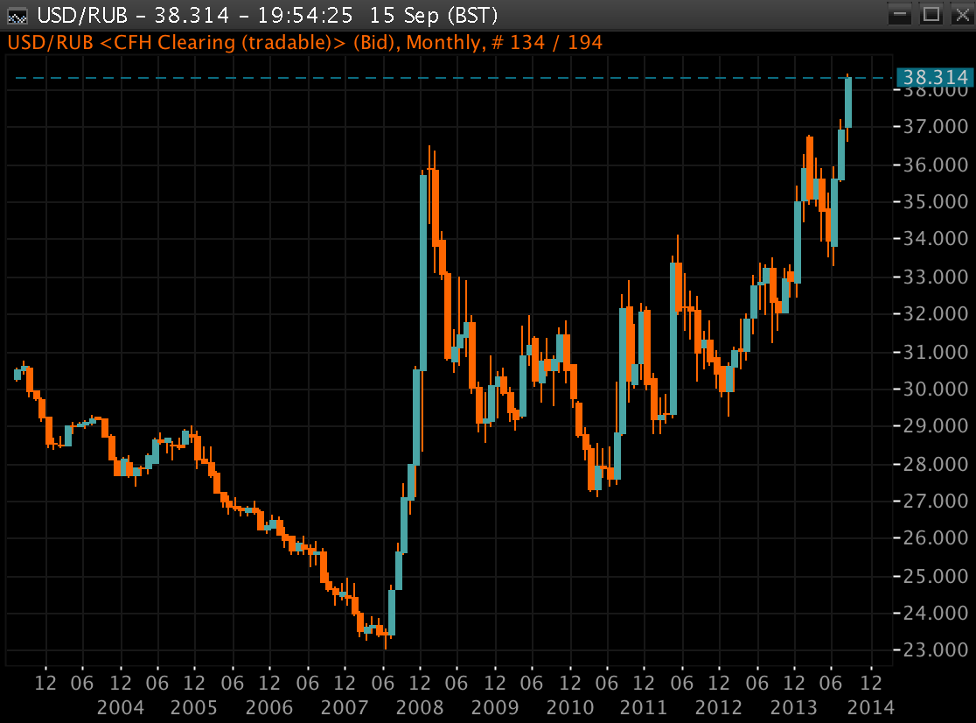This screenshot has width=976, height=723.
Task: Select the 2006 label on time axis
Action: coord(270,705)
